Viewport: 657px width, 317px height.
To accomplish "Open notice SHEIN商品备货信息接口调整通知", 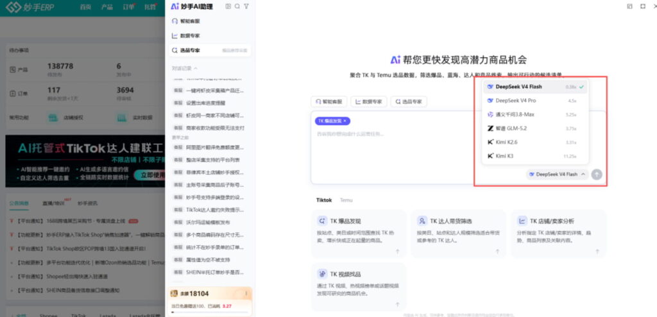I will pyautogui.click(x=68, y=290).
